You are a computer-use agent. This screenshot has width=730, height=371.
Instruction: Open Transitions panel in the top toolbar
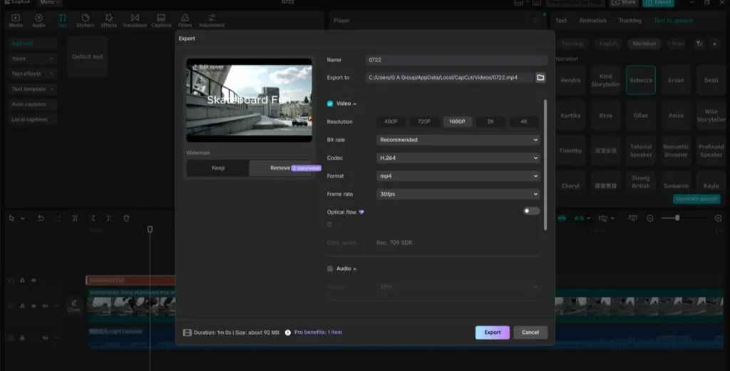pyautogui.click(x=135, y=21)
